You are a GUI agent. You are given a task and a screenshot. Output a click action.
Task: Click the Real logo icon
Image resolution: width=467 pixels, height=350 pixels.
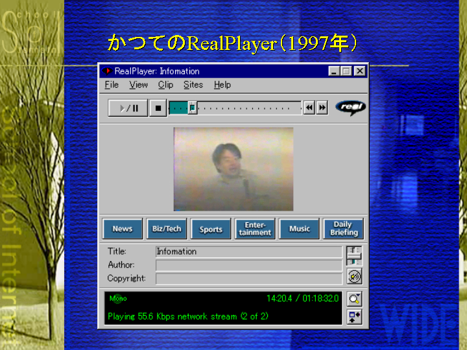click(350, 108)
